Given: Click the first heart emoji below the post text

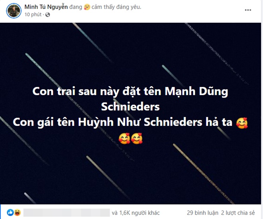Looking at the screenshot, I should coord(124,138).
